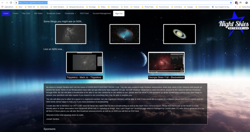This screenshot has width=250, height=132.
Task: Click the browser back arrow
Action: [2, 3]
